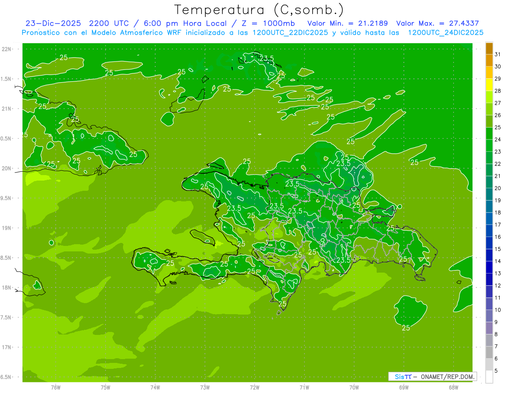This screenshot has width=509, height=393.
Task: Click the '17N' latitude label
Action: click(x=6, y=347)
